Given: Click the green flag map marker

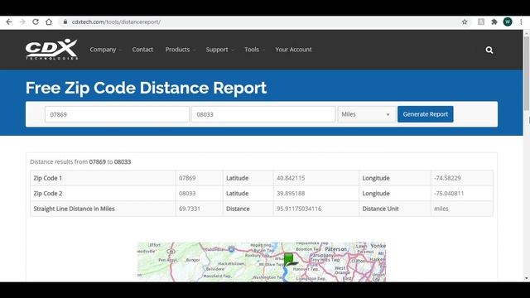Looking at the screenshot, I should coord(289,259).
